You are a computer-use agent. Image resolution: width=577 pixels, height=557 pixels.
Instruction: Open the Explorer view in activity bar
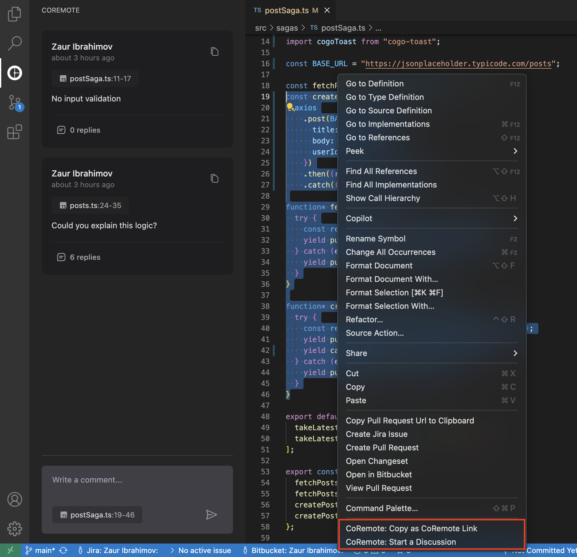coord(14,14)
